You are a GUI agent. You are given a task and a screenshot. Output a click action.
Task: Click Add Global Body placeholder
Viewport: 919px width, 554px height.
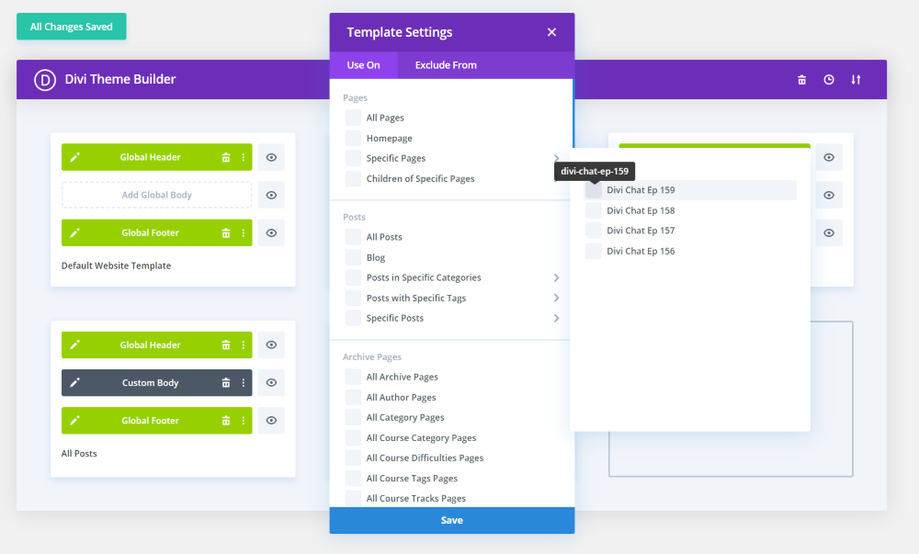156,195
